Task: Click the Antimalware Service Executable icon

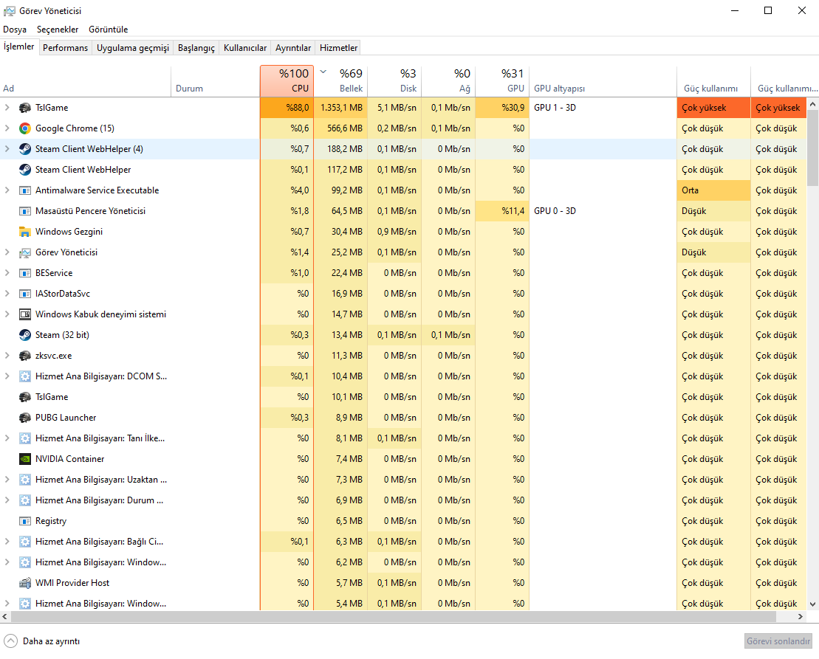Action: click(x=25, y=190)
